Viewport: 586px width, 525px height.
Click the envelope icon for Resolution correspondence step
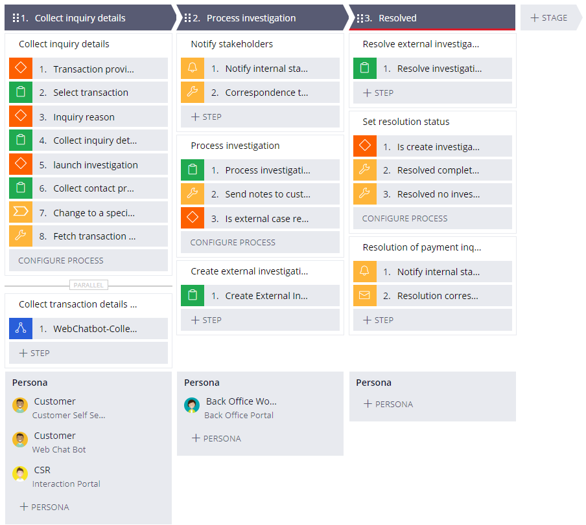(364, 296)
